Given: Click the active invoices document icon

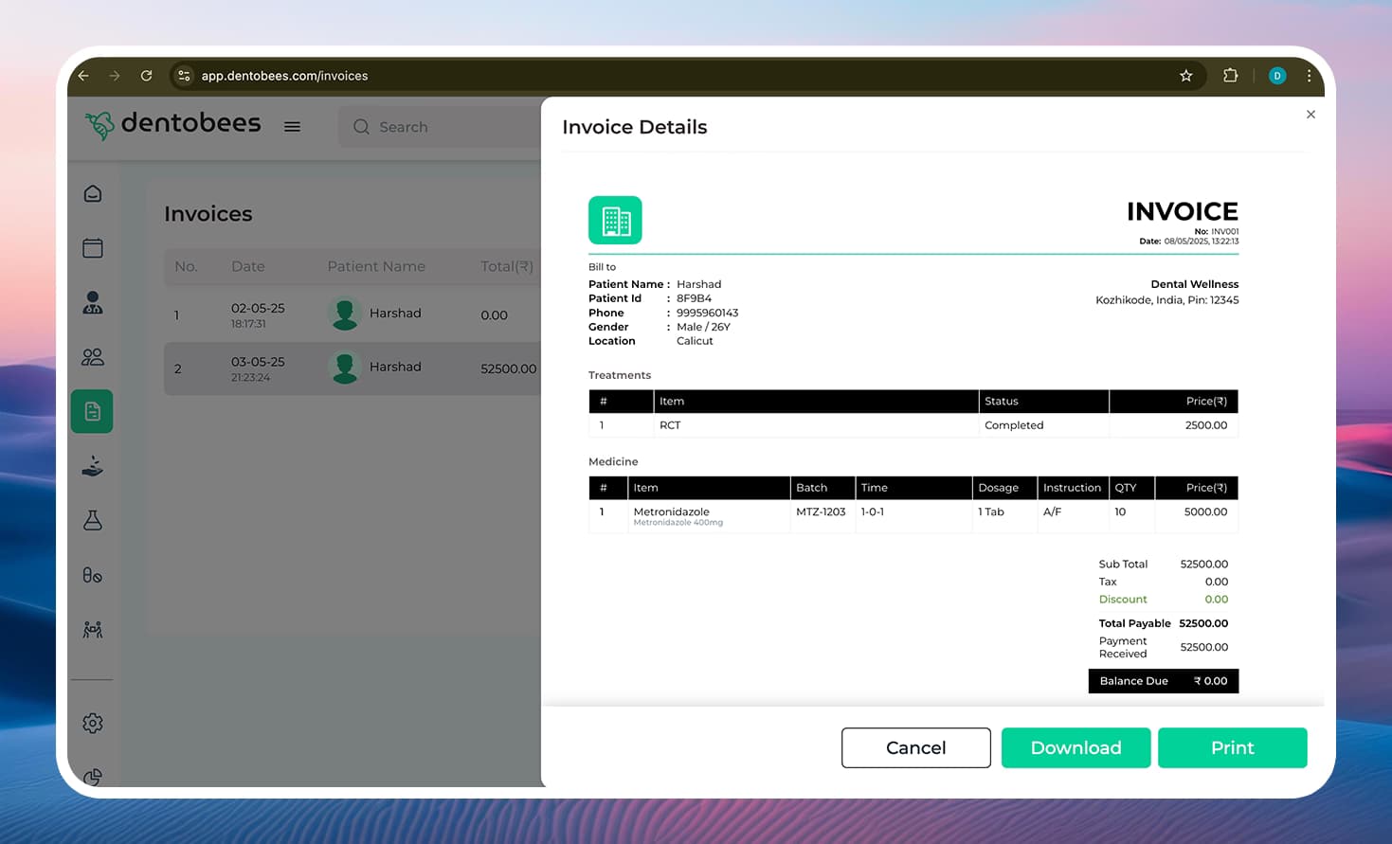Looking at the screenshot, I should 92,411.
